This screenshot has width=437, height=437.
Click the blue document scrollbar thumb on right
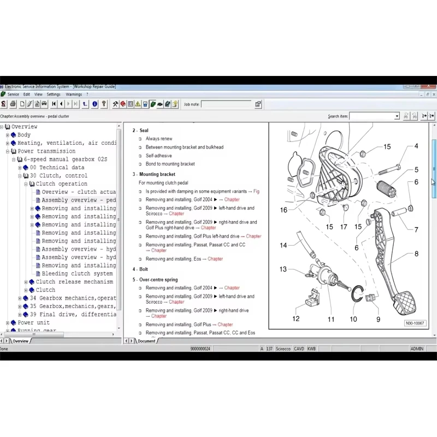[434, 169]
